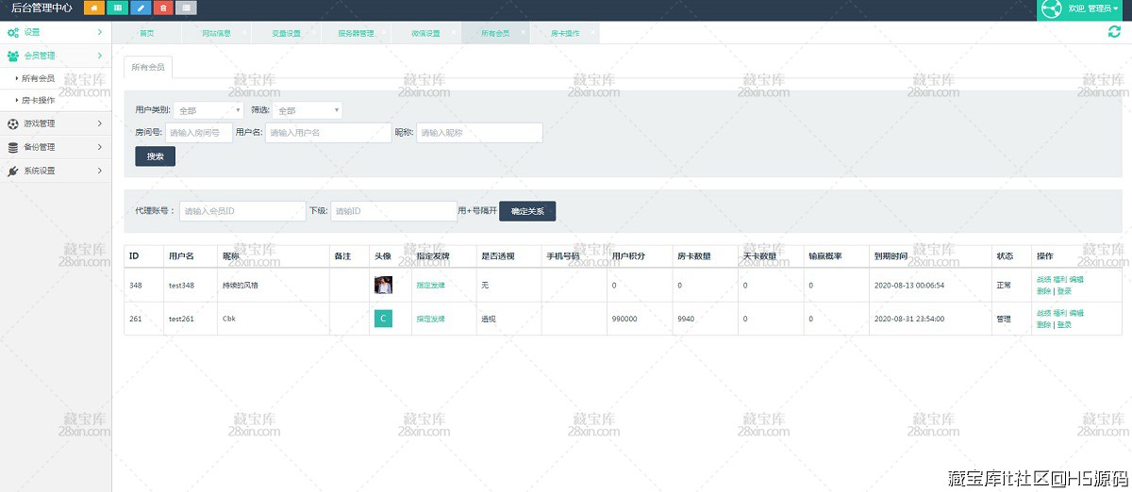
Task: Click 编辑 for test261
Action: pos(1076,313)
